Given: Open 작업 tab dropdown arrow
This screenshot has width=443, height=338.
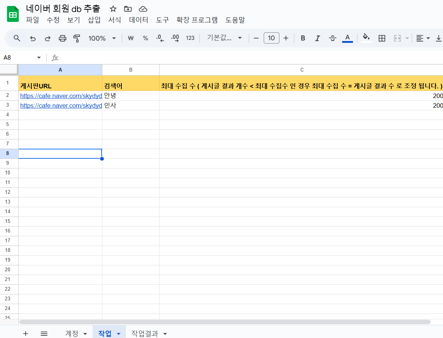Looking at the screenshot, I should 119,334.
